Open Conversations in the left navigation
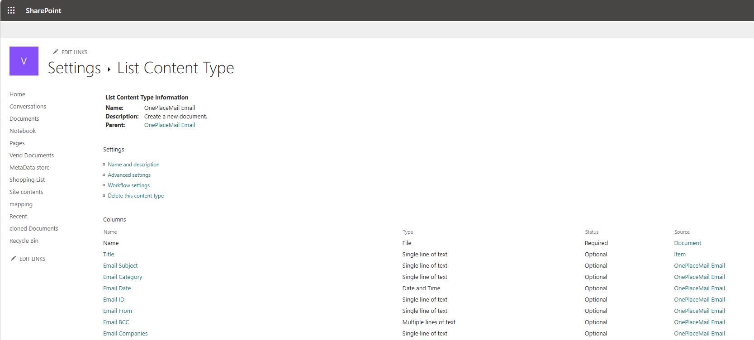The height and width of the screenshot is (340, 754). coord(28,107)
